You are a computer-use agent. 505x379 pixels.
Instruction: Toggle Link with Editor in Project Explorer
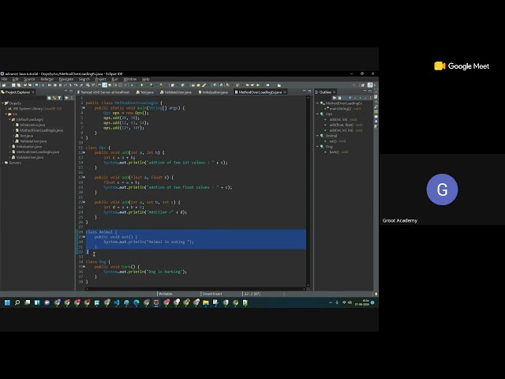[54, 98]
